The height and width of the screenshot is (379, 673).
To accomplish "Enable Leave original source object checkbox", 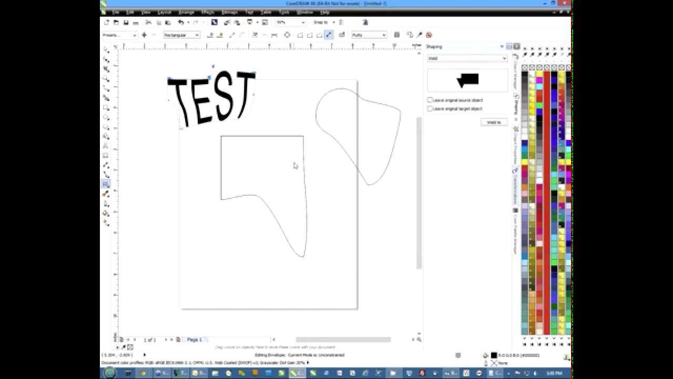I will tap(430, 100).
